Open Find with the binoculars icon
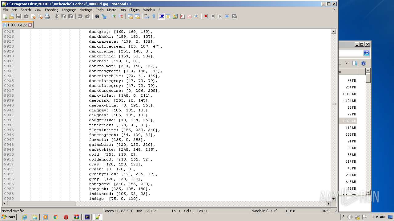394x221 pixels. (x=97, y=16)
